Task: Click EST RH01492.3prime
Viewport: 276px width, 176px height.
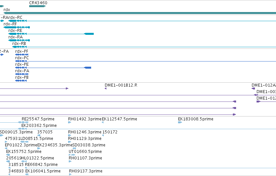Action: click(85, 119)
